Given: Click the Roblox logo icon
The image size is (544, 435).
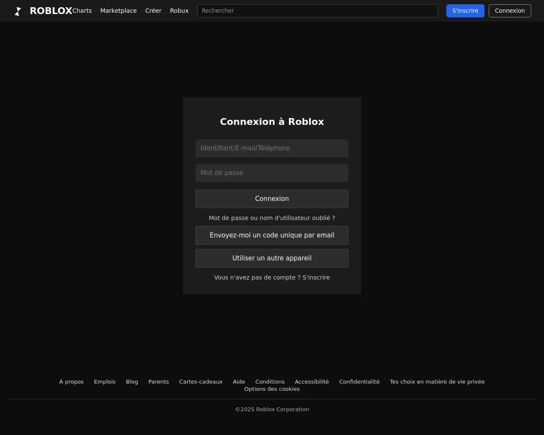Looking at the screenshot, I should click(18, 11).
